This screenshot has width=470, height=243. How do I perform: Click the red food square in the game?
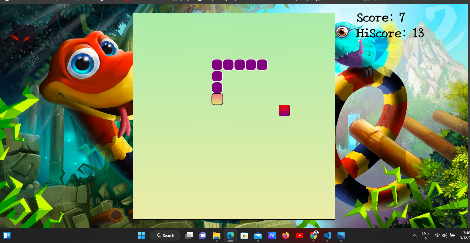[284, 110]
